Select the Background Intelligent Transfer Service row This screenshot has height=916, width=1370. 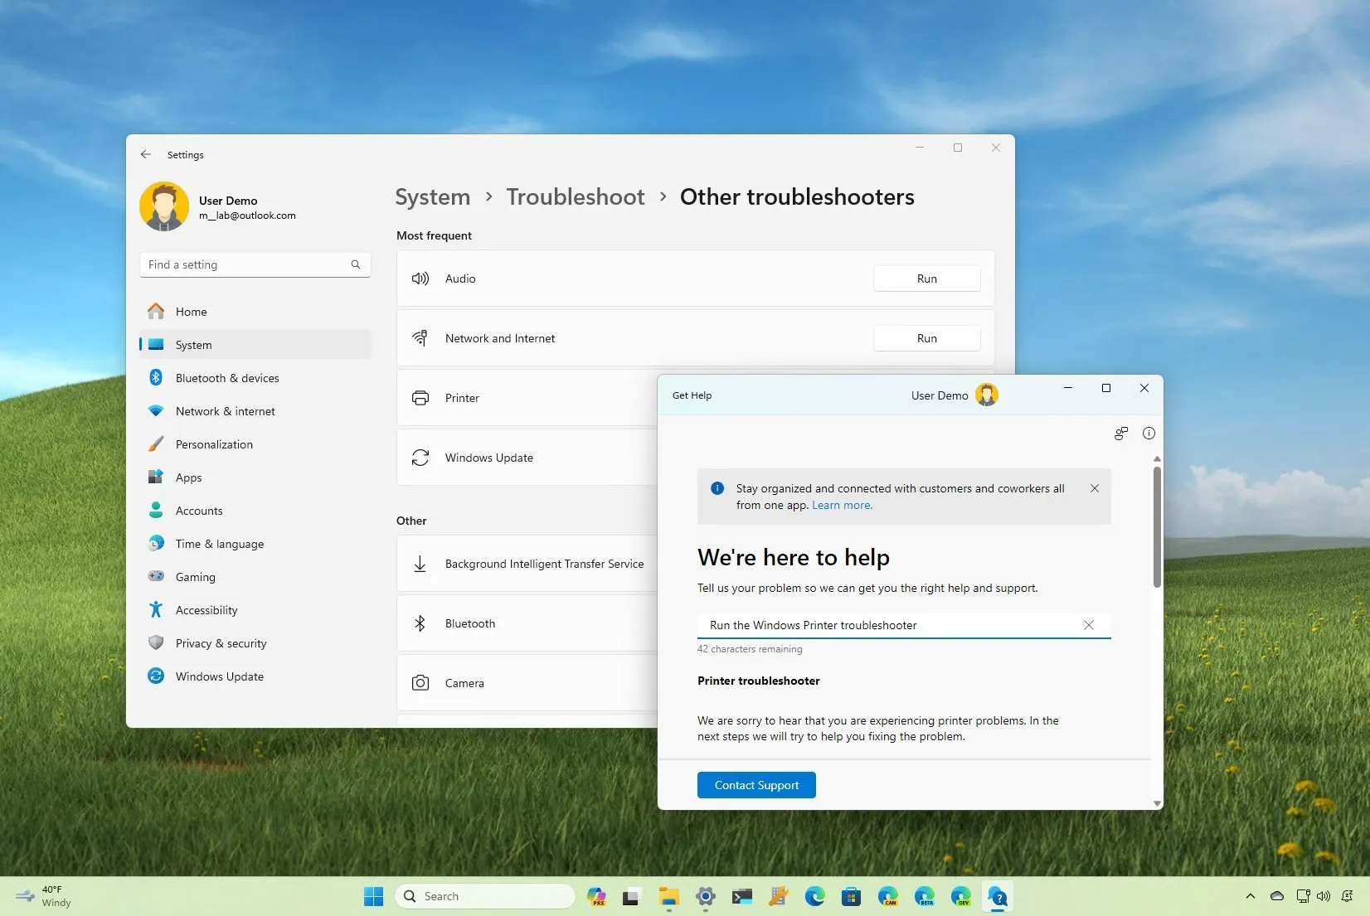[x=527, y=564]
